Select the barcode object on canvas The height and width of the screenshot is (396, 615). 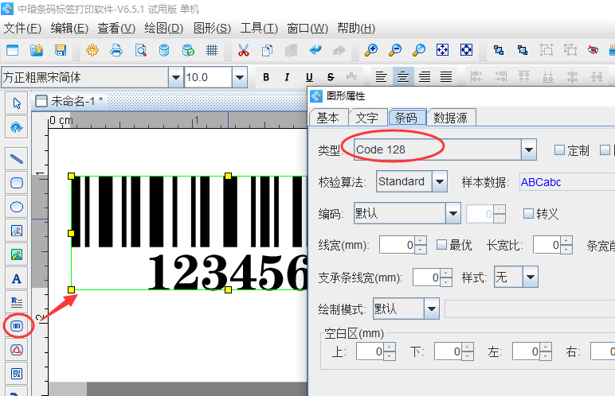click(x=189, y=233)
